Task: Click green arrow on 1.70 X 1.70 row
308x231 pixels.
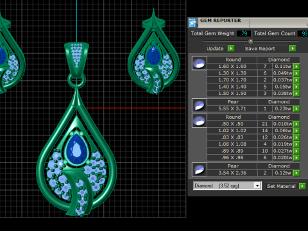Action: pyautogui.click(x=296, y=80)
